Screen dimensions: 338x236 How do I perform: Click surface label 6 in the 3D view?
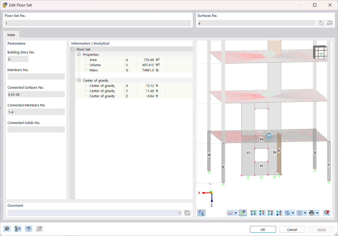[279, 150]
